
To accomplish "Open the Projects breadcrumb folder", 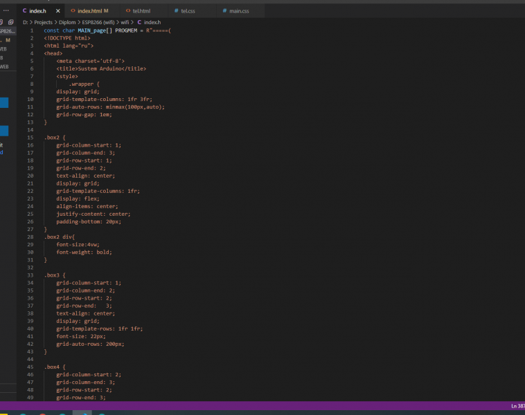I will tap(43, 22).
